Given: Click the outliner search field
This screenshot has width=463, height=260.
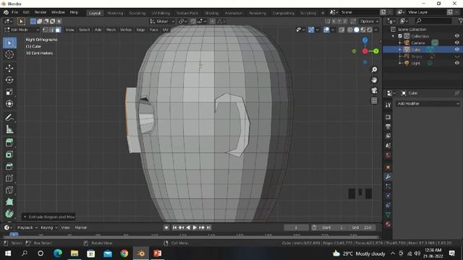Looking at the screenshot, I should [433, 21].
